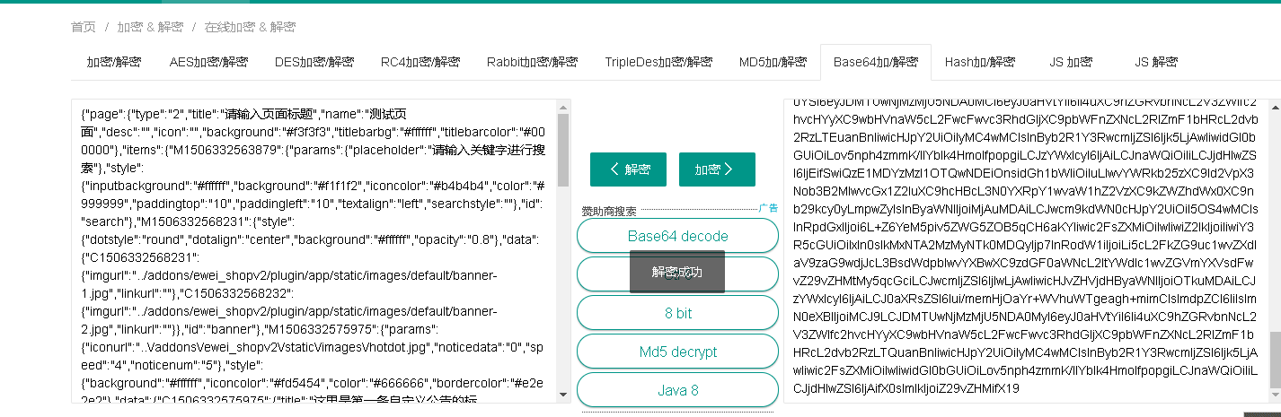Go to the Rabbit加密/解密 tab

[x=532, y=62]
